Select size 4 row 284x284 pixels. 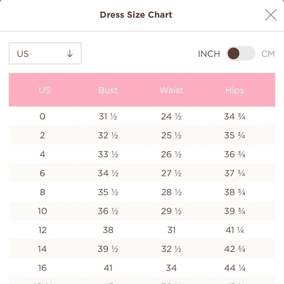[x=42, y=154]
